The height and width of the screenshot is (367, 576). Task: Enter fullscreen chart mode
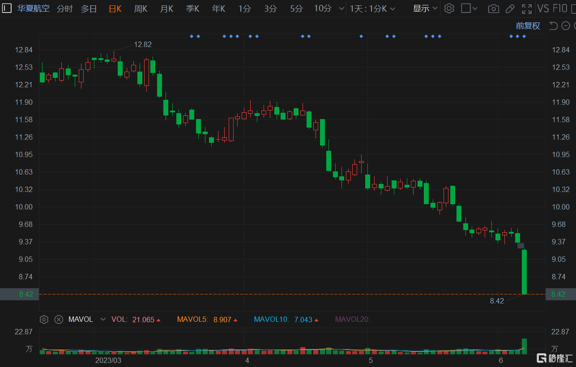click(x=527, y=9)
